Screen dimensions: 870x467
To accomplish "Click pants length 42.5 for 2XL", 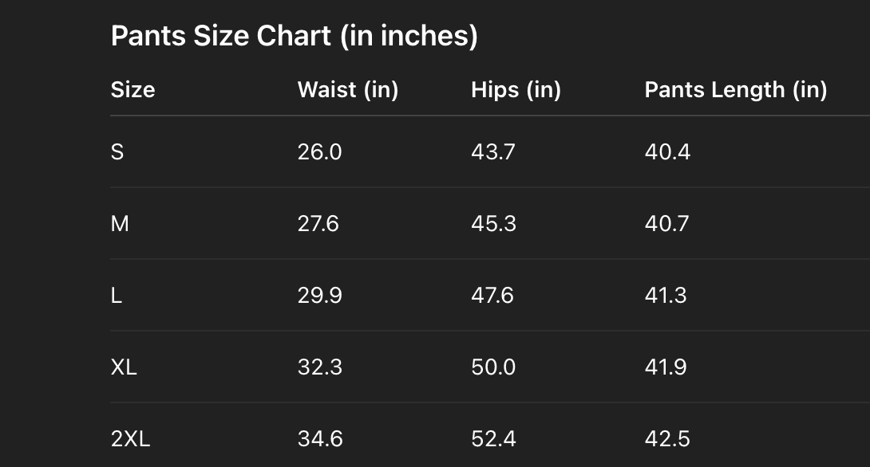I will (667, 438).
